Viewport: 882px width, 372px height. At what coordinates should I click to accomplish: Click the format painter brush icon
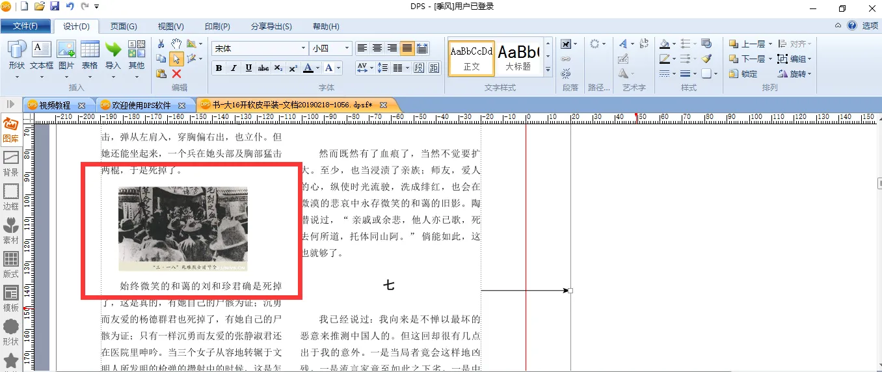coord(707,59)
